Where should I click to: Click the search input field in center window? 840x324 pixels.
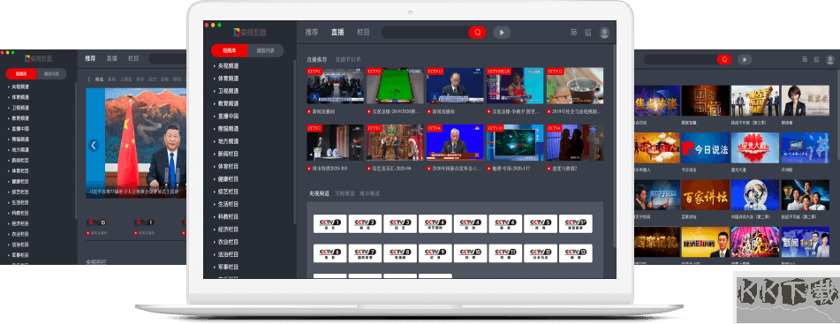[425, 33]
